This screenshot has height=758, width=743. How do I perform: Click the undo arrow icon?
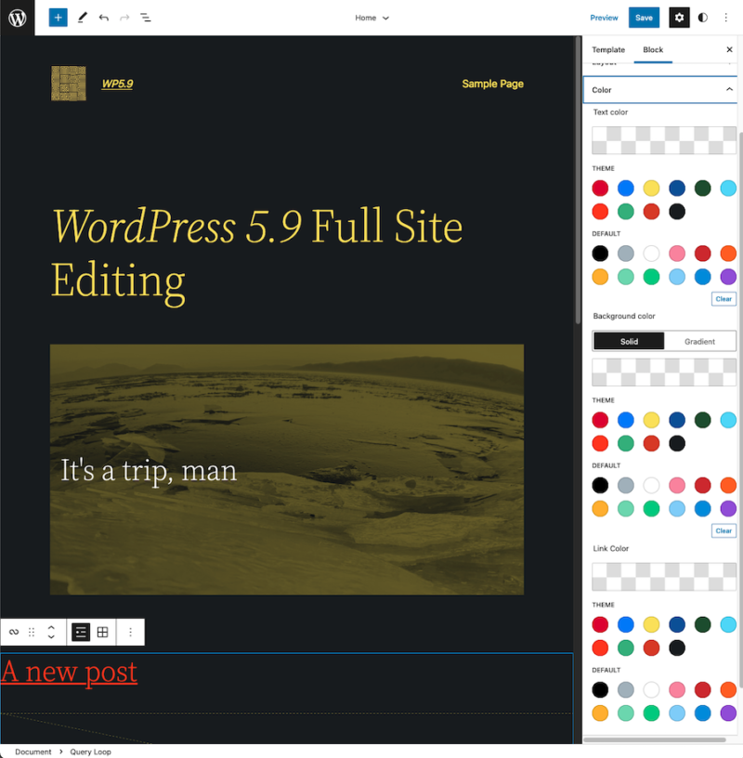(x=103, y=18)
